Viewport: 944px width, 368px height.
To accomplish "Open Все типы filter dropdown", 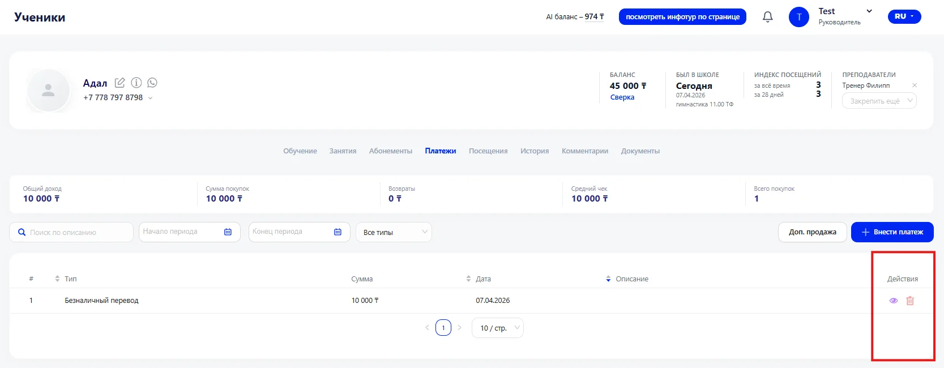I will (x=394, y=232).
